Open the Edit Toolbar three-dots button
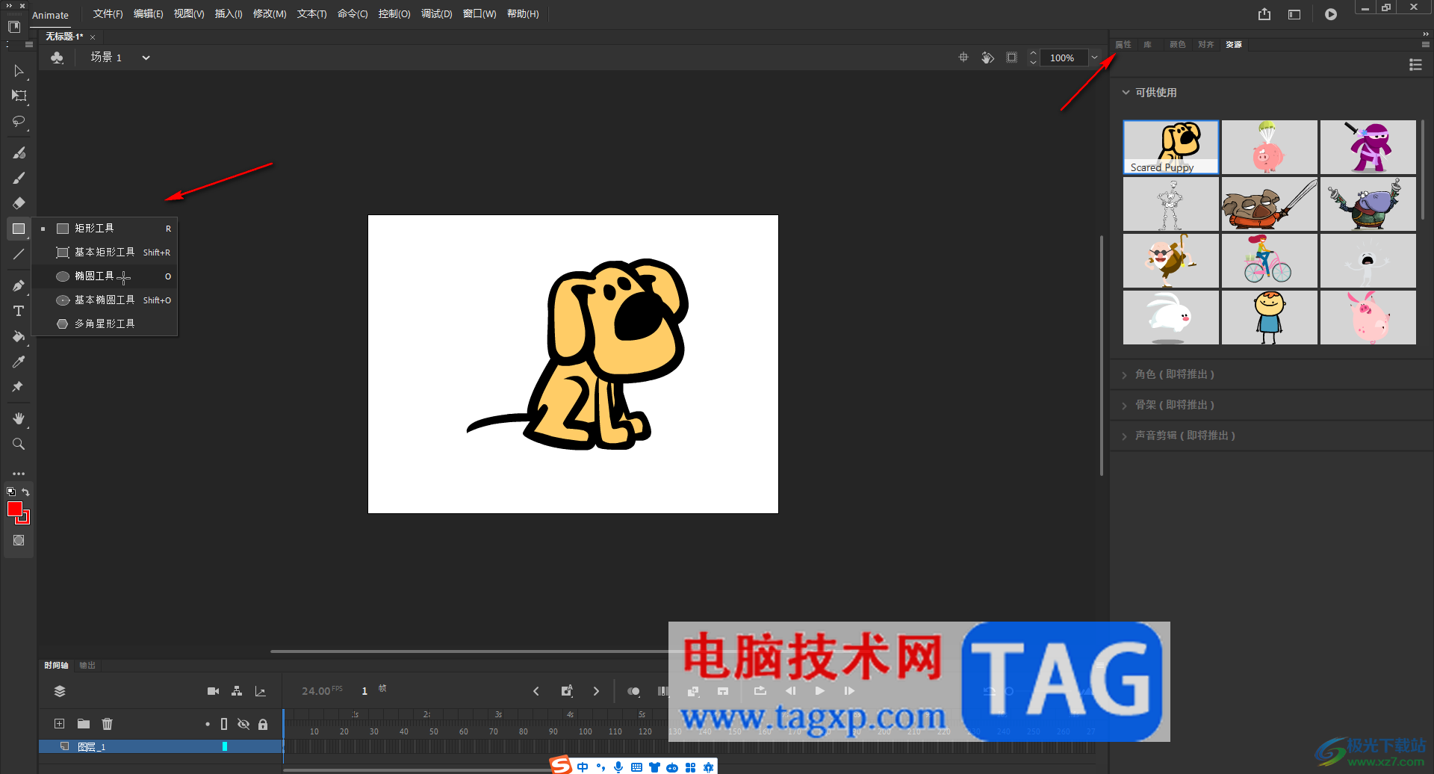 click(x=19, y=474)
